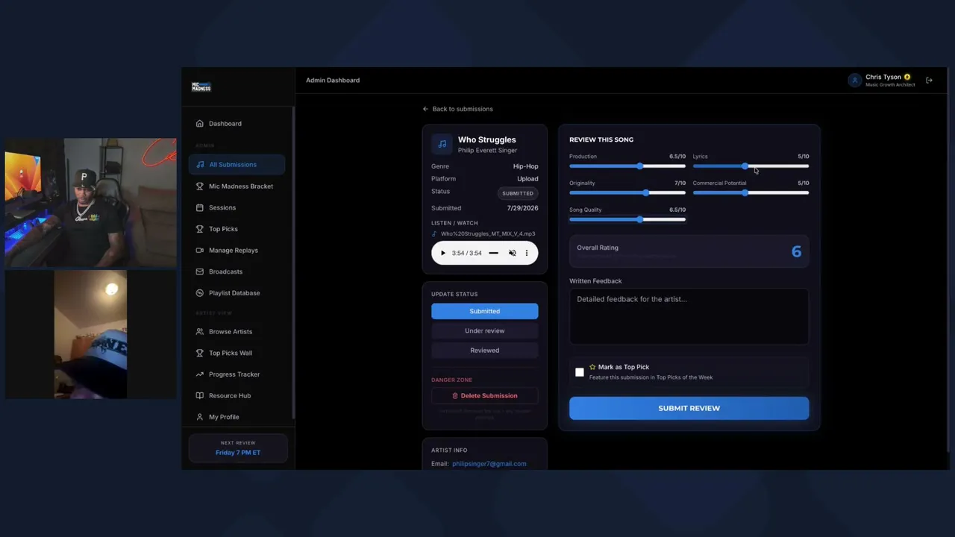Screen dimensions: 955x537
Task: Click the lower webcam feed showing ceiling light
Action: point(90,335)
